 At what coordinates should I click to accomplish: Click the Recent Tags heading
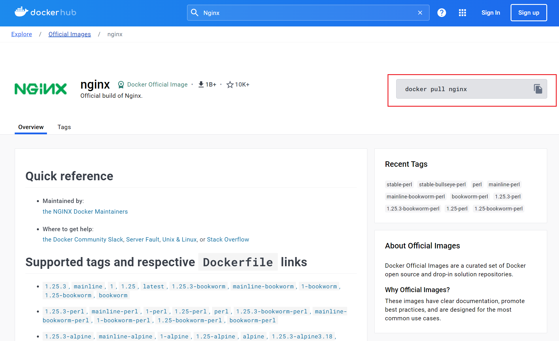[x=406, y=164]
